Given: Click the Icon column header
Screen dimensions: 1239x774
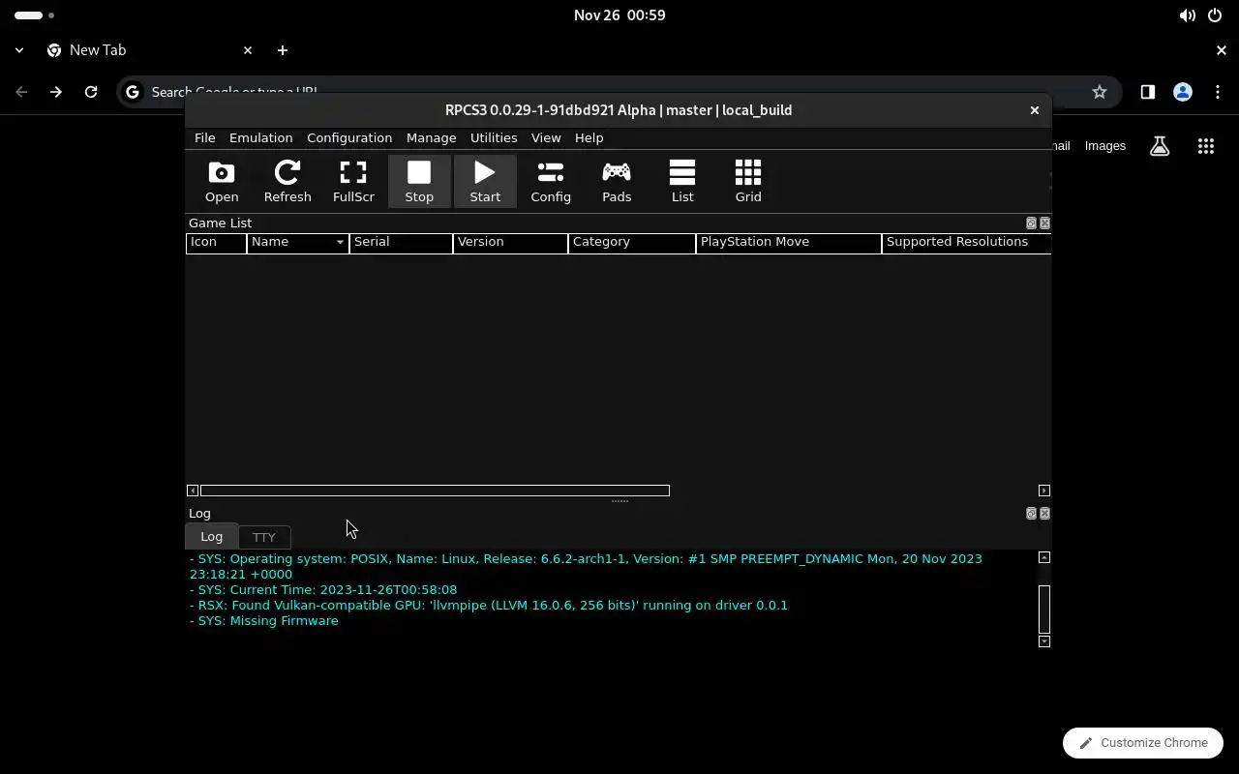Looking at the screenshot, I should pos(216,242).
